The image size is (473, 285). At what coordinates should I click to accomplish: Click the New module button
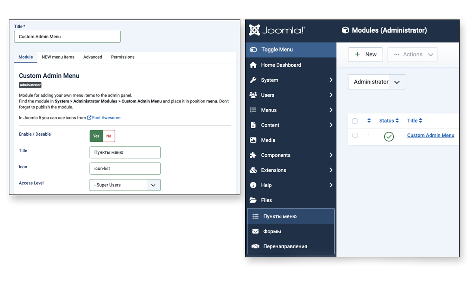click(x=365, y=54)
